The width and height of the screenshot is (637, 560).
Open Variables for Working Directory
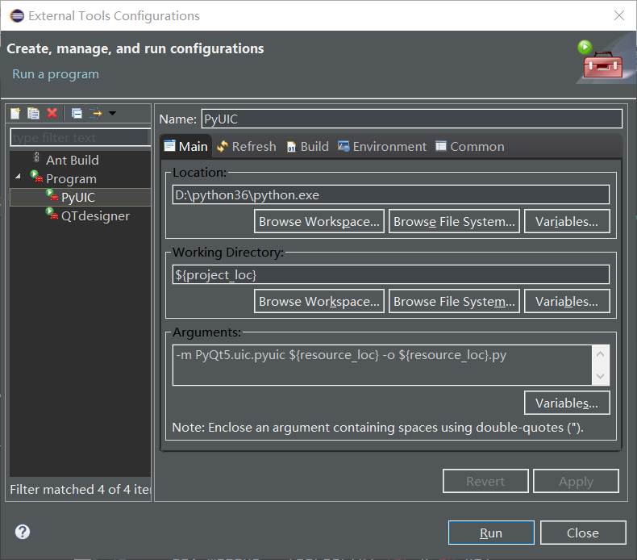click(567, 301)
